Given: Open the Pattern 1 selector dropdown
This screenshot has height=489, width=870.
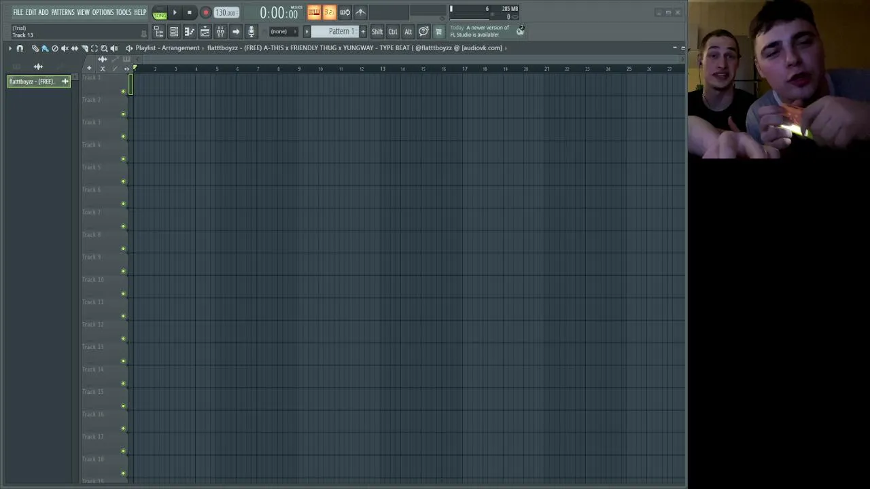Looking at the screenshot, I should point(335,32).
